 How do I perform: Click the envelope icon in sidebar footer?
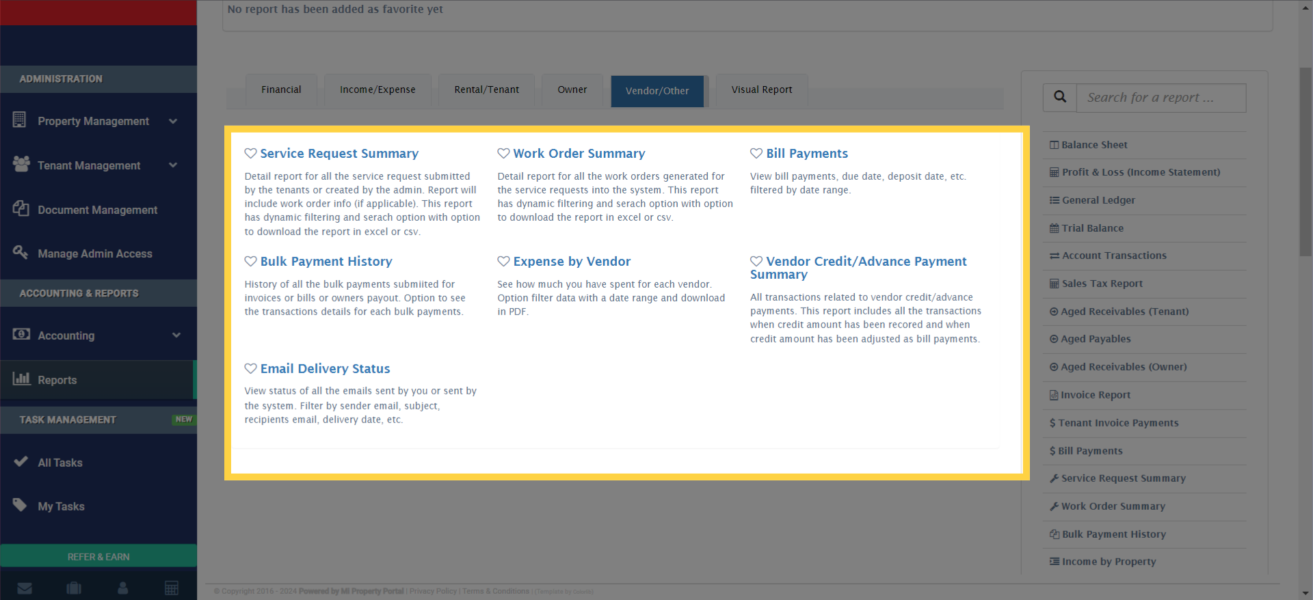coord(25,588)
